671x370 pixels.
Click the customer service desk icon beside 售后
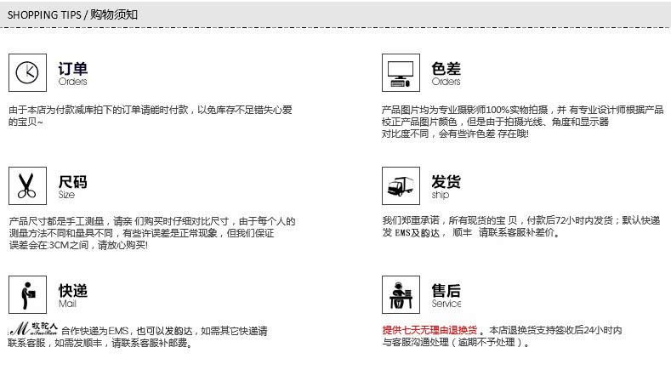(401, 294)
